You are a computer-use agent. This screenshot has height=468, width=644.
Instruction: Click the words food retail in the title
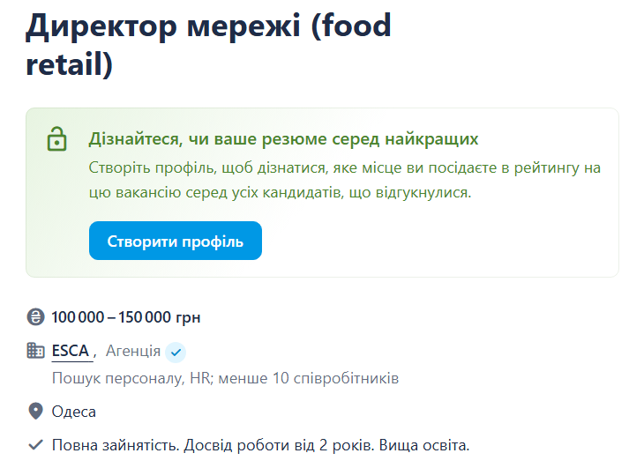(353, 26)
